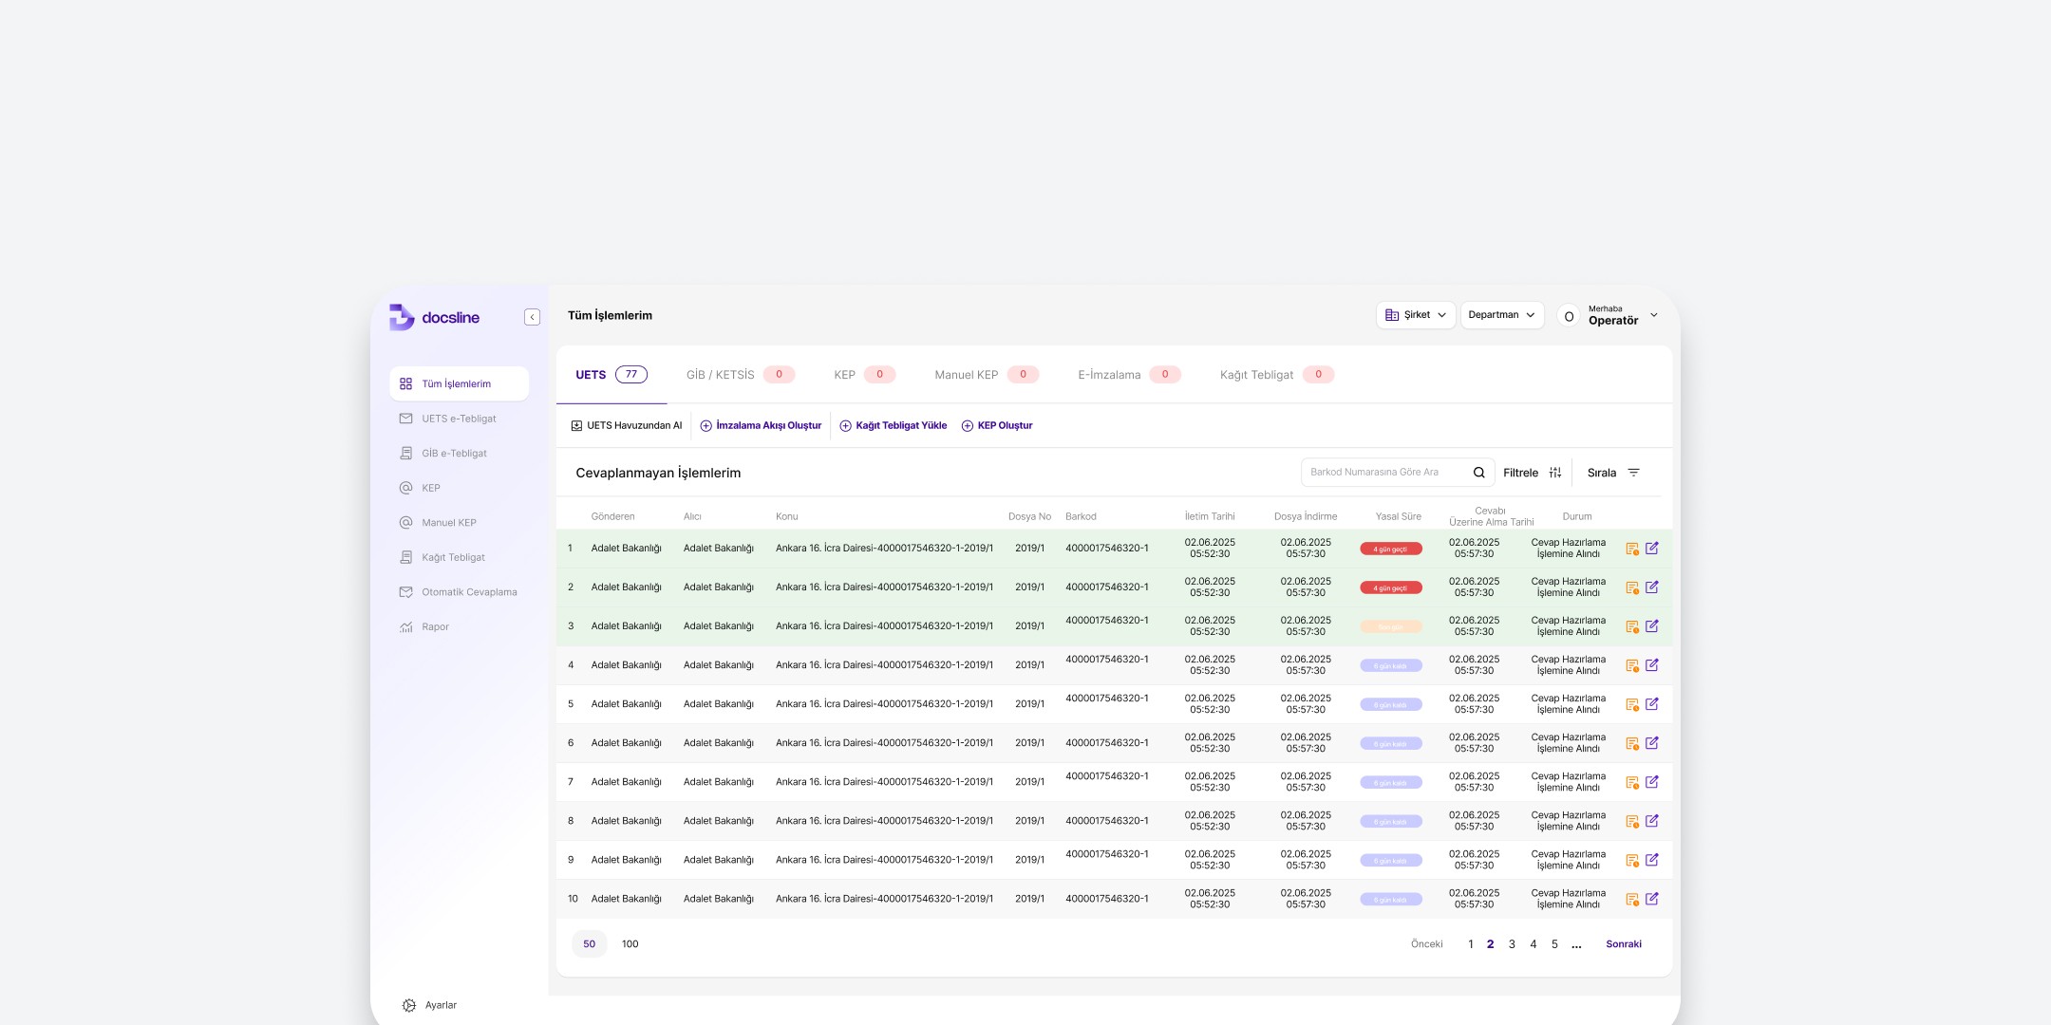
Task: Collapse the sidebar with chevron button
Action: [x=532, y=317]
